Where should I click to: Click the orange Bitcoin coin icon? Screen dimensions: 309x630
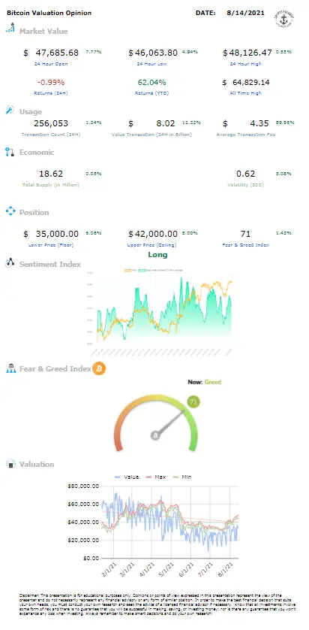click(99, 368)
